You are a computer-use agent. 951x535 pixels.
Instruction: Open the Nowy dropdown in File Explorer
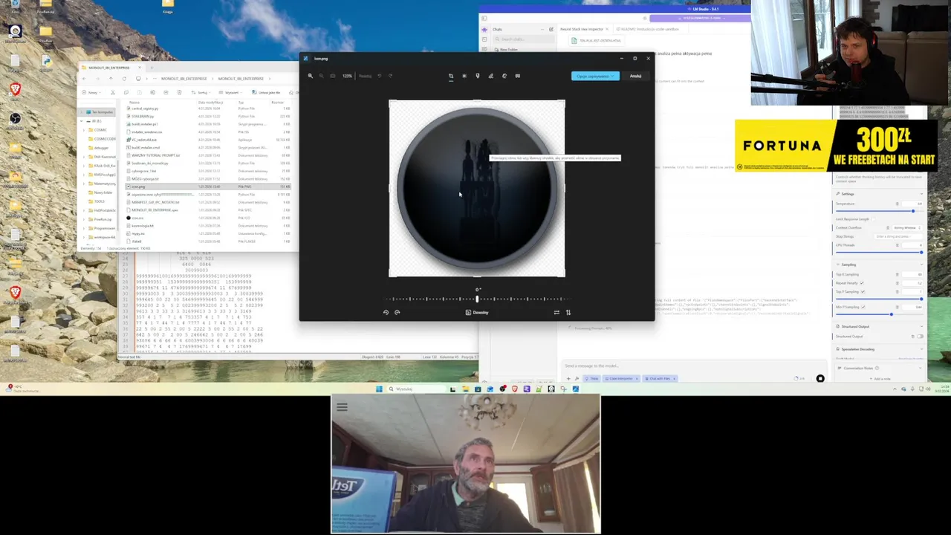coord(91,92)
